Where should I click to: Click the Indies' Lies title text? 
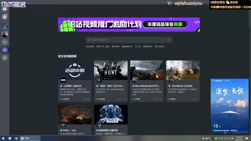click(69, 130)
